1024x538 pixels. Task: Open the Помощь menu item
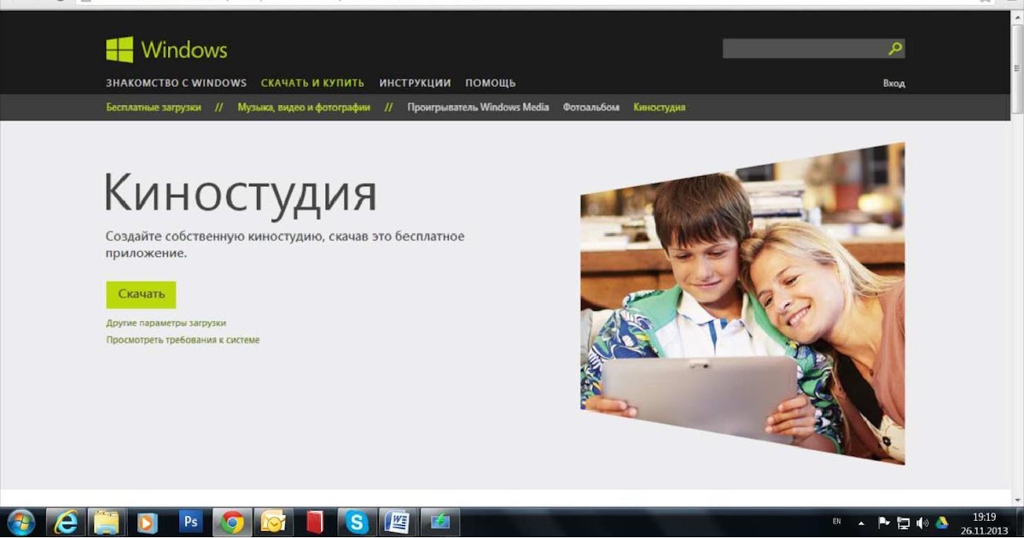point(491,83)
